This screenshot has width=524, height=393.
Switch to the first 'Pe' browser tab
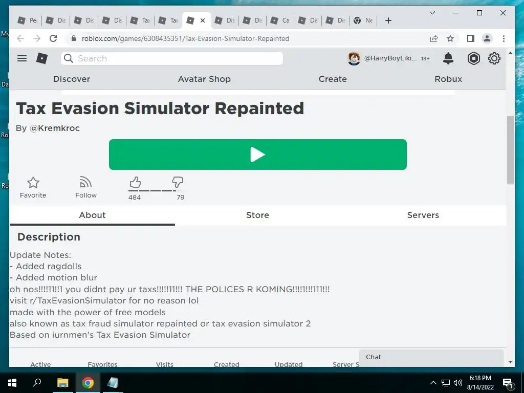[28, 20]
